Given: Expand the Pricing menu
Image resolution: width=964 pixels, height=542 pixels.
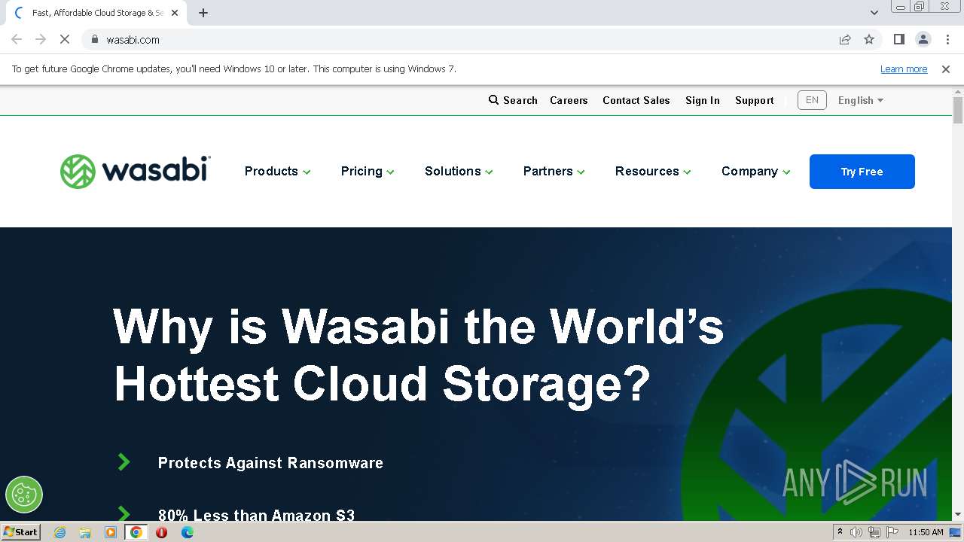Looking at the screenshot, I should (368, 172).
